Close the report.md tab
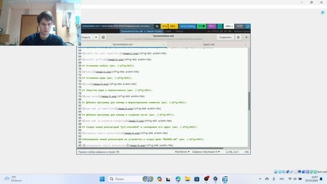Viewport: 327px width, 184px height. pyautogui.click(x=245, y=44)
